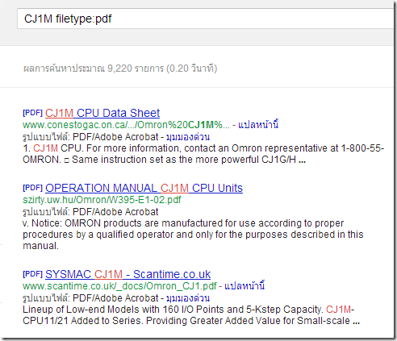Open the CJ1M CPU Data Sheet result
The height and width of the screenshot is (341, 397).
coord(102,113)
